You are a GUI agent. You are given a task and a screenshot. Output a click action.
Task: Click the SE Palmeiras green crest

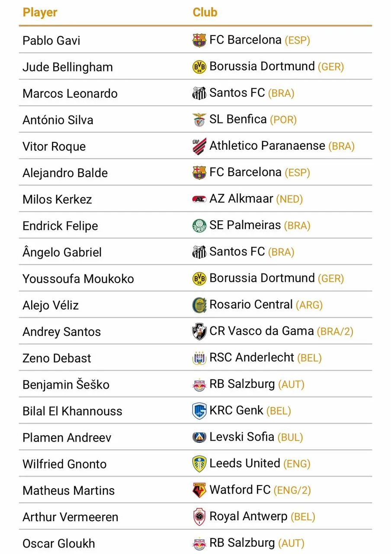click(x=199, y=226)
